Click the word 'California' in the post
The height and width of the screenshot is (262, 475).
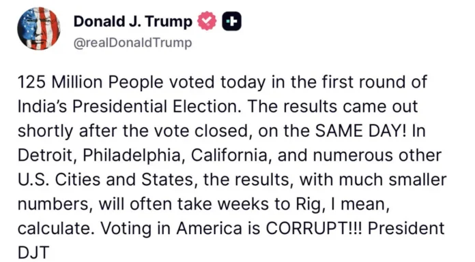(231, 155)
